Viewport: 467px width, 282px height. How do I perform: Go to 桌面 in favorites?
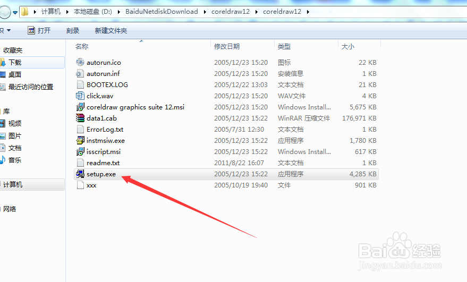click(15, 74)
